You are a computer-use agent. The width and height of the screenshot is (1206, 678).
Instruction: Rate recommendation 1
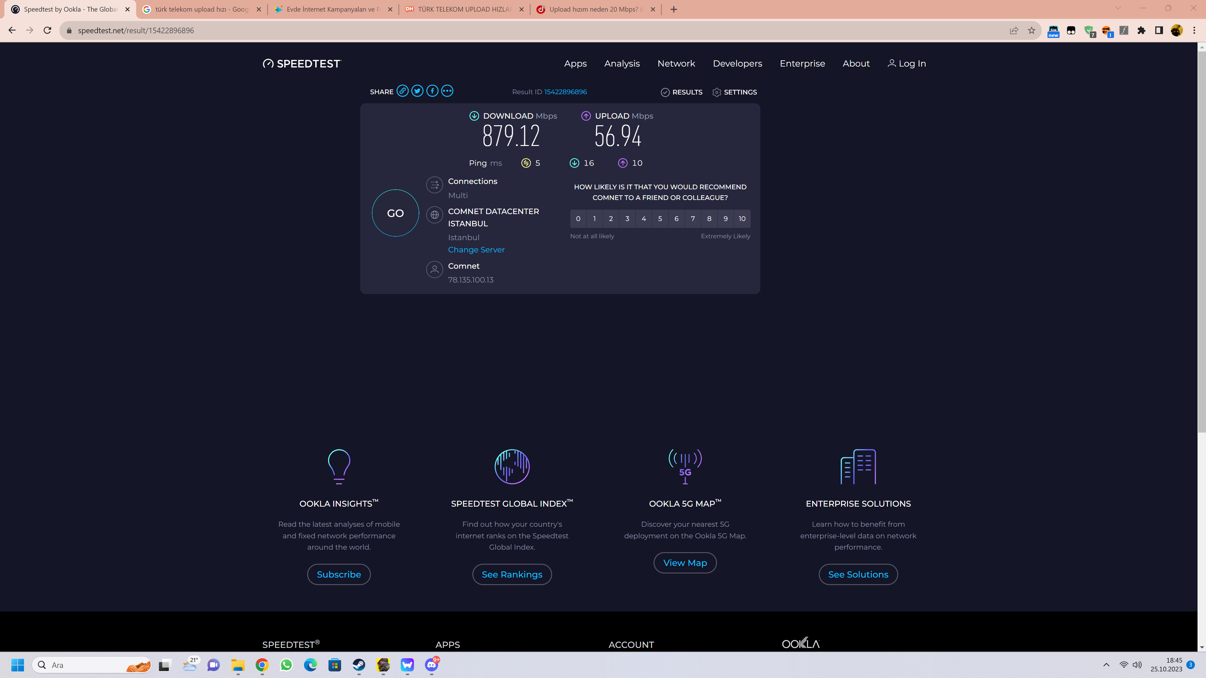[595, 218]
